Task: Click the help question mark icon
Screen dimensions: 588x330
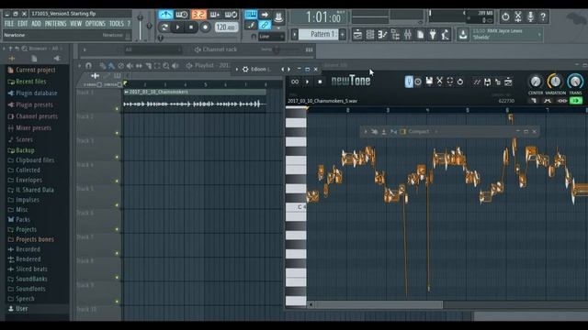Action: (x=543, y=16)
